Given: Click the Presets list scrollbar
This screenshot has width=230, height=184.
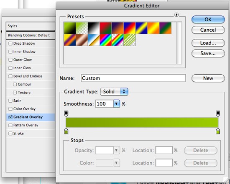Looking at the screenshot, I should point(179,43).
